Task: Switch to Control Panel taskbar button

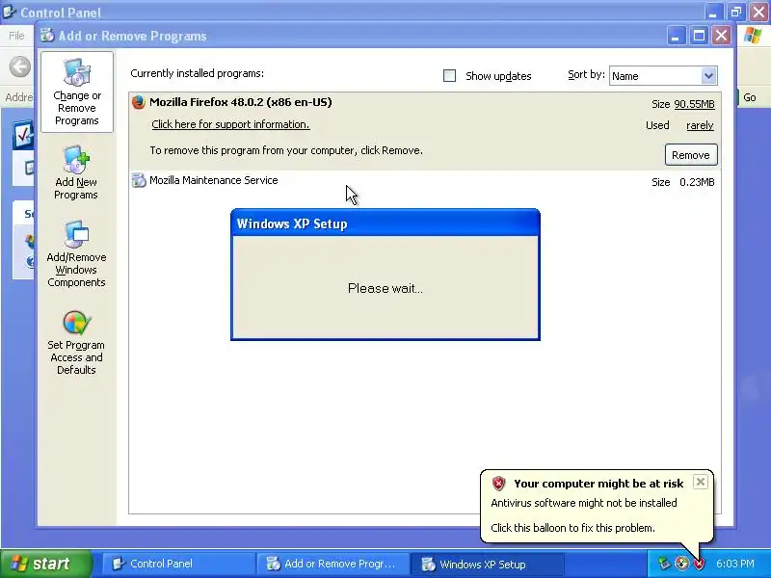Action: [178, 564]
